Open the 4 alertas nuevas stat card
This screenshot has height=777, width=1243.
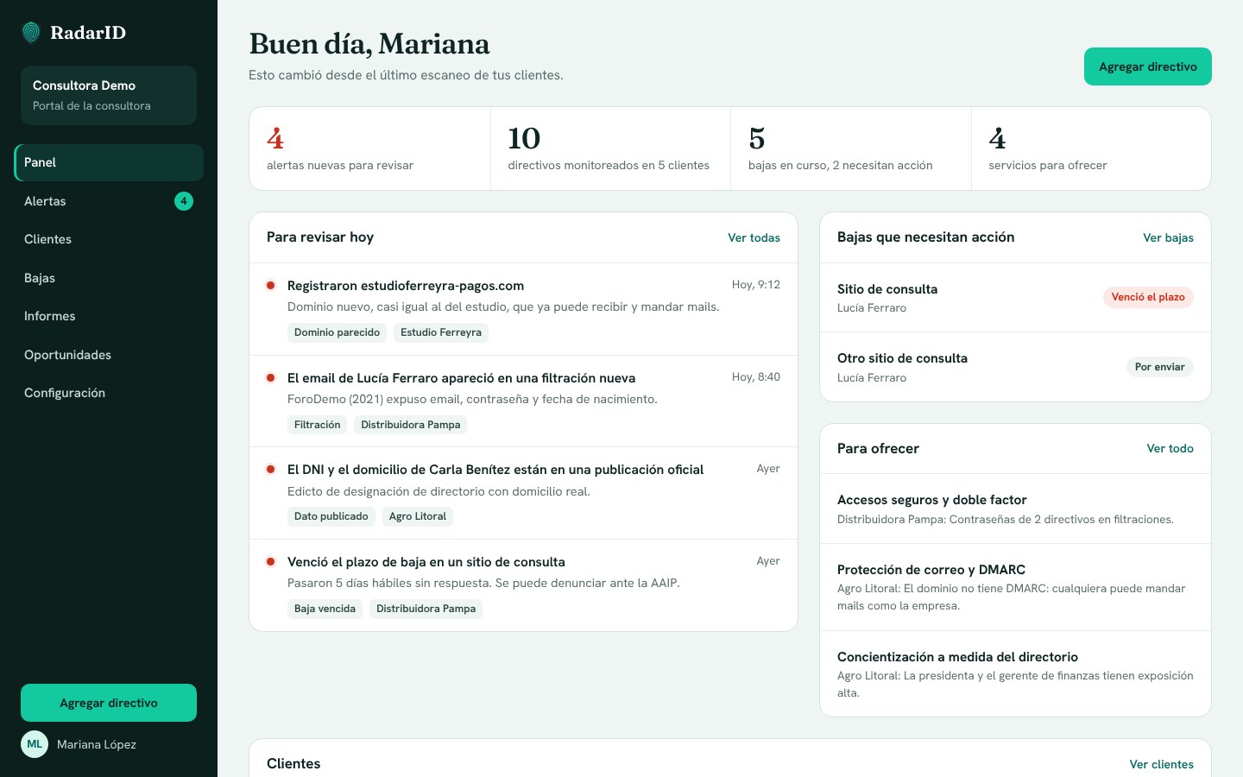tap(370, 148)
